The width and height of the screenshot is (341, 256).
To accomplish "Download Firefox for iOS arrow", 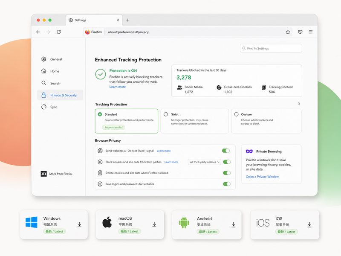I will [309, 225].
